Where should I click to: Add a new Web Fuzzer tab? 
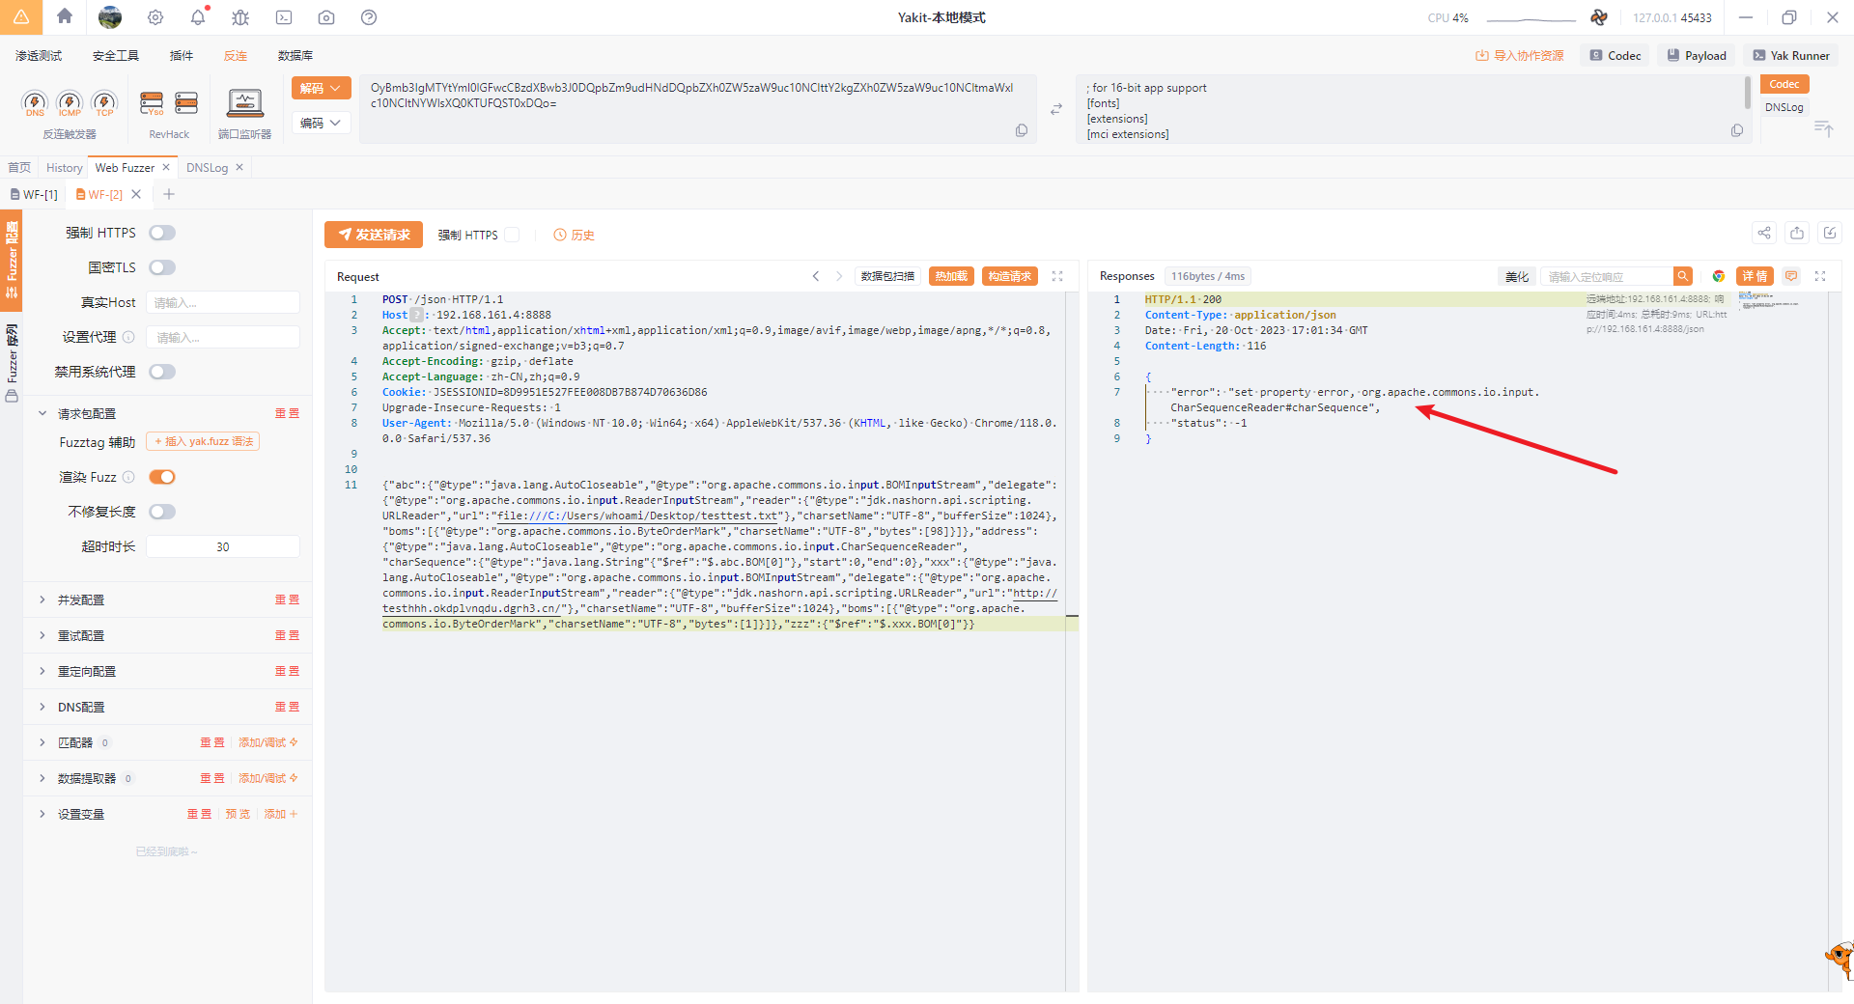point(169,194)
